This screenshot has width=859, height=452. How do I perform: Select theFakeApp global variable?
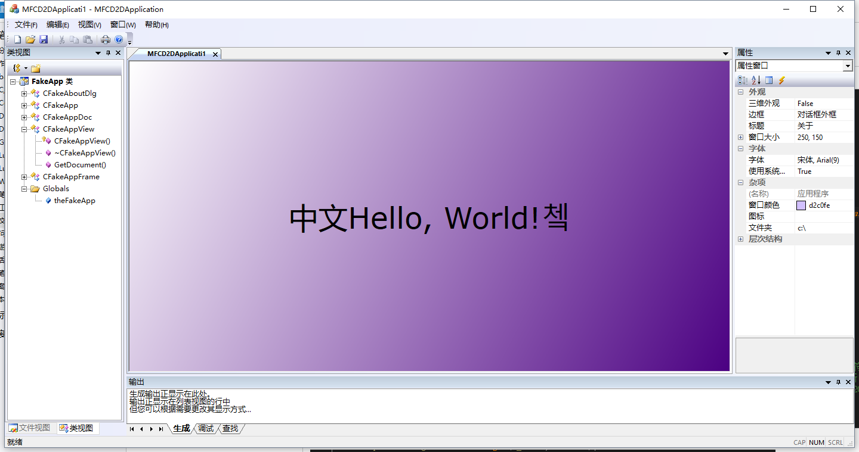tap(75, 201)
